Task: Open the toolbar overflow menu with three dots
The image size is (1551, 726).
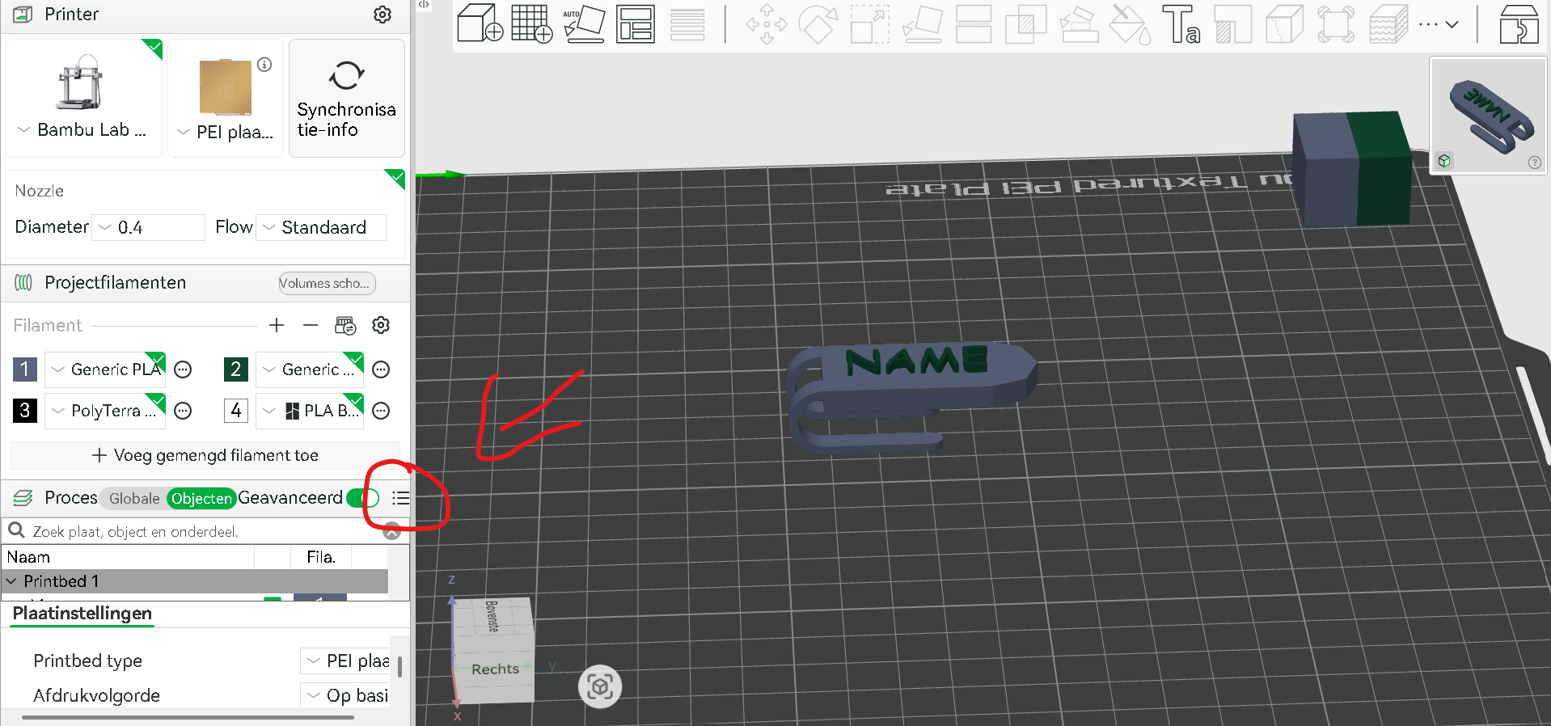Action: pyautogui.click(x=1439, y=24)
